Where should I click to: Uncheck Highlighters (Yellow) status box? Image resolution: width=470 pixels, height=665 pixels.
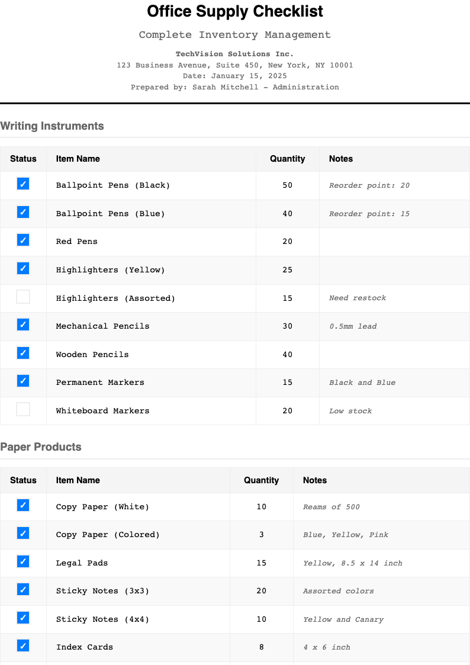pos(23,269)
